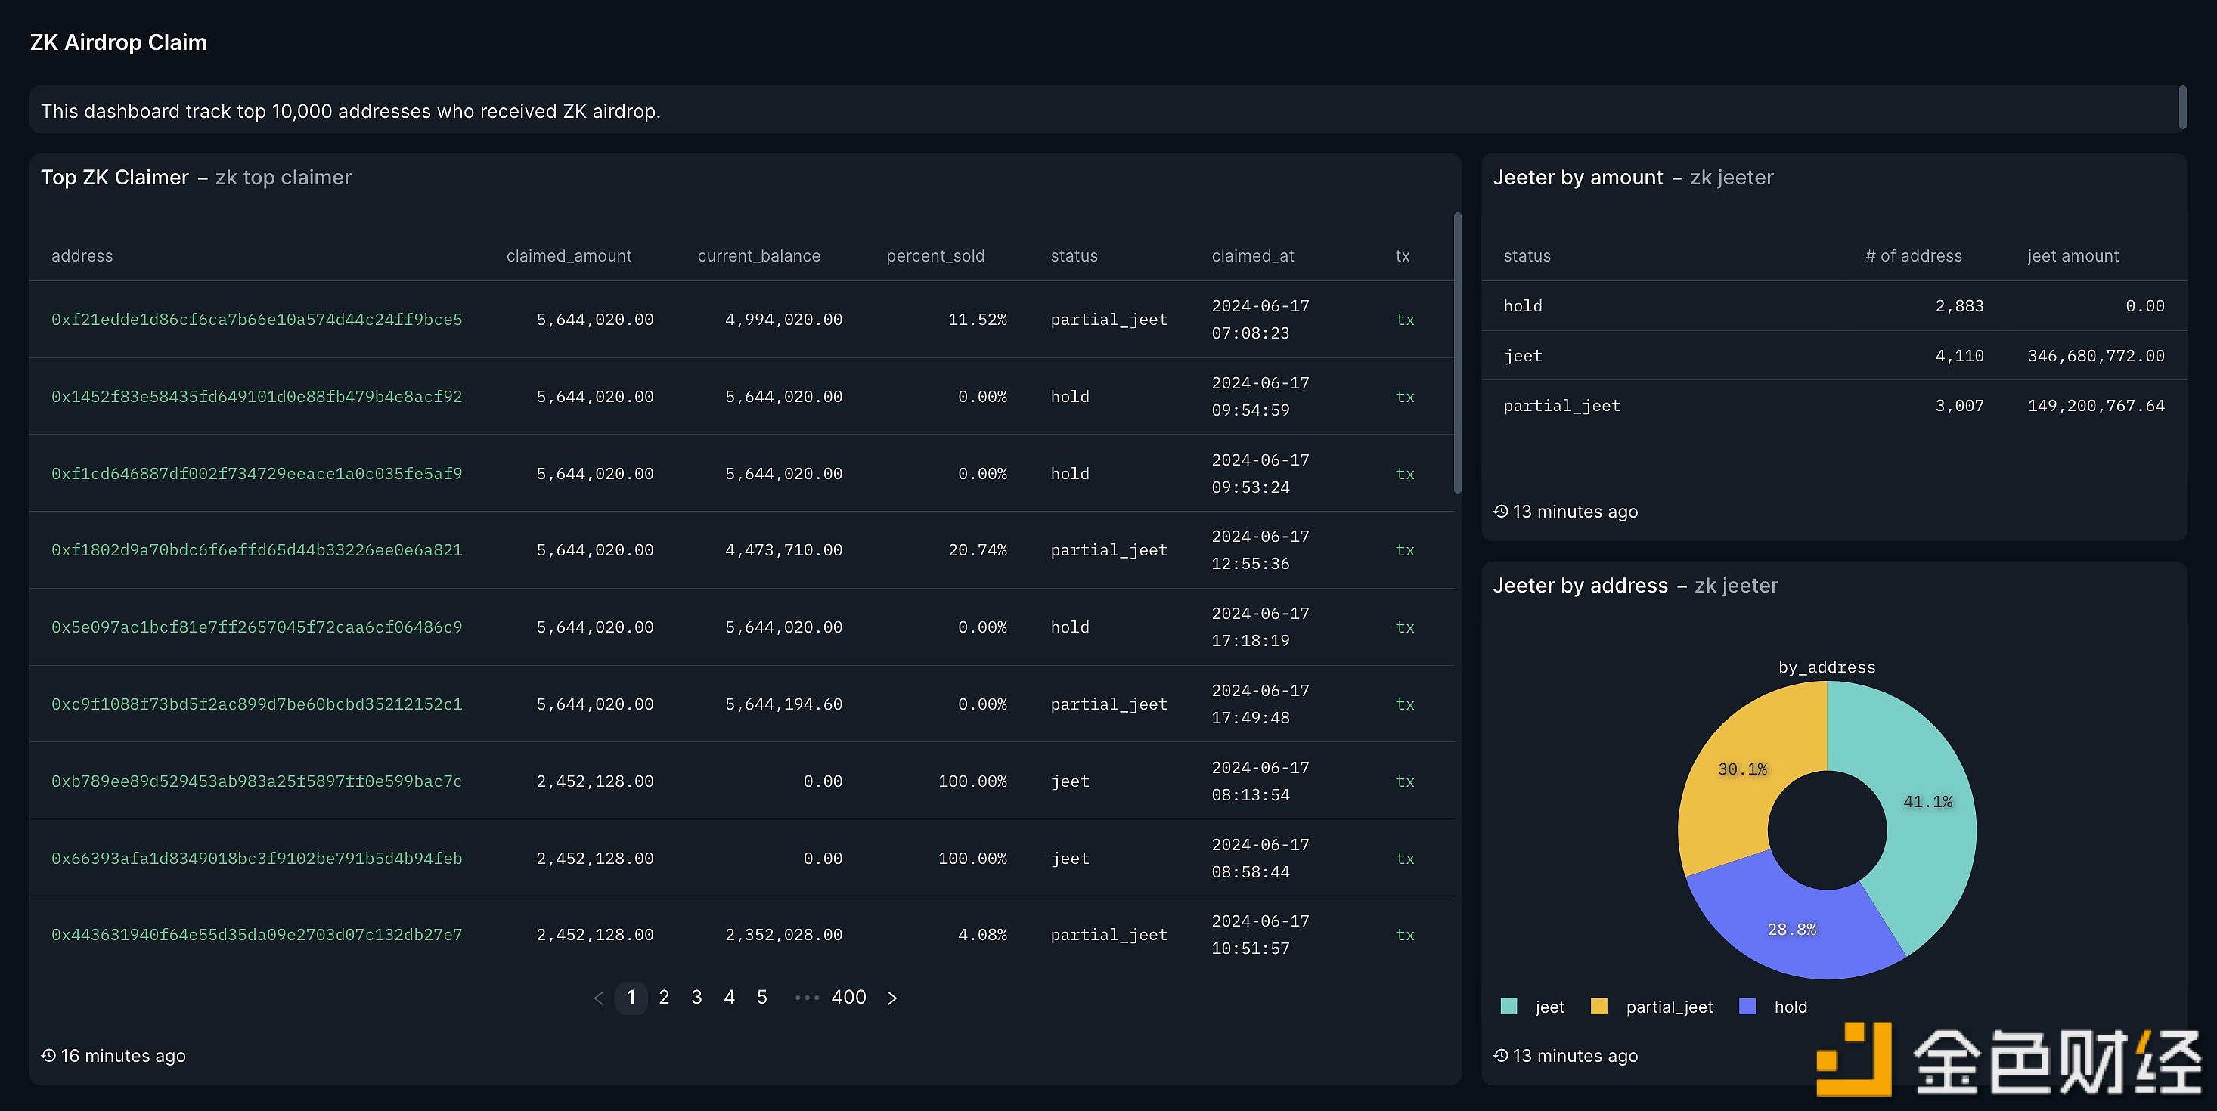Click the tx icon for 0x66393a address row
The width and height of the screenshot is (2217, 1111).
(x=1405, y=856)
